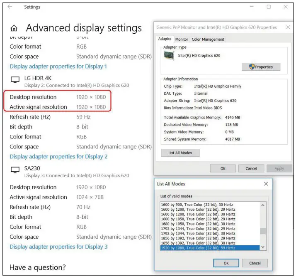Select 1792 by 1344, 29 Hertz mode
296x279 pixels.
(210, 229)
